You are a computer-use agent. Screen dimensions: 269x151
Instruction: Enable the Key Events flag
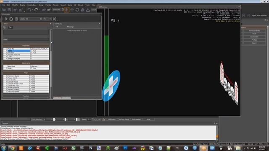30,80
